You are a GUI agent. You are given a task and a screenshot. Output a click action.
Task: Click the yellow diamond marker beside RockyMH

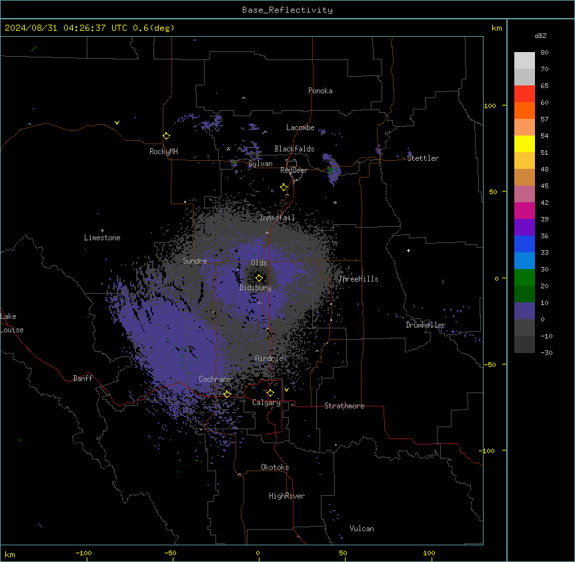167,136
